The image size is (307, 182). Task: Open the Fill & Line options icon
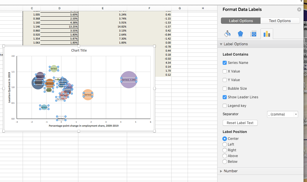(227, 34)
